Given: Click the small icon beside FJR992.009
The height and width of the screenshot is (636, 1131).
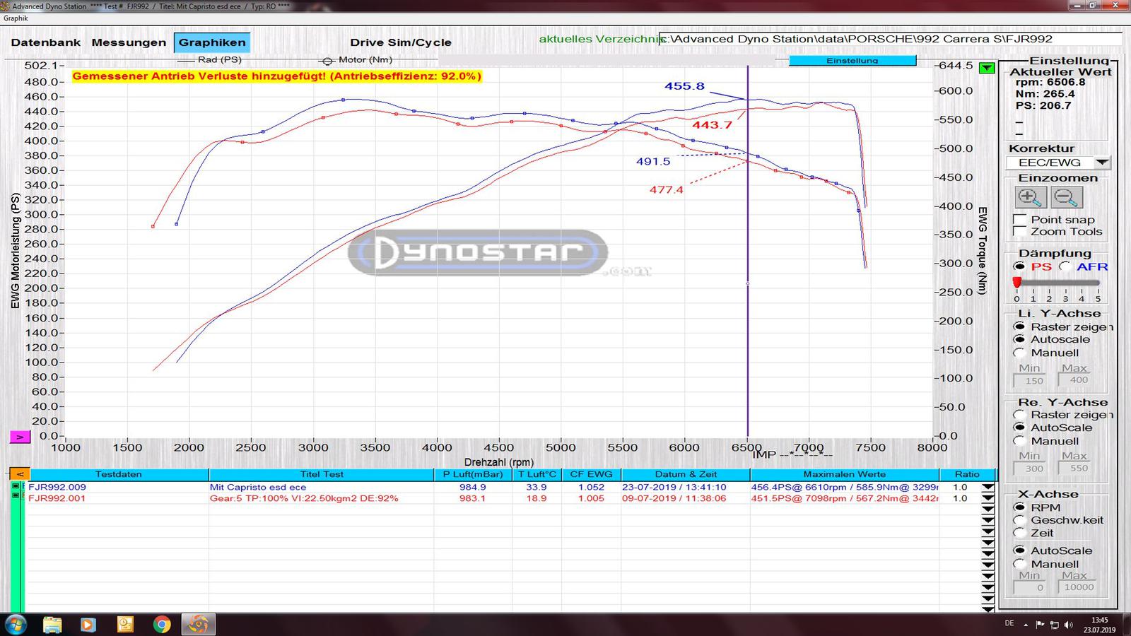Looking at the screenshot, I should pyautogui.click(x=16, y=487).
